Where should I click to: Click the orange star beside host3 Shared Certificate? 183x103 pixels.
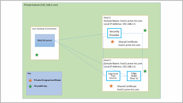[111, 86]
